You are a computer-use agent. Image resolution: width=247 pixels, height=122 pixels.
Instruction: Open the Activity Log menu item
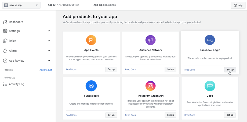[x=16, y=84]
